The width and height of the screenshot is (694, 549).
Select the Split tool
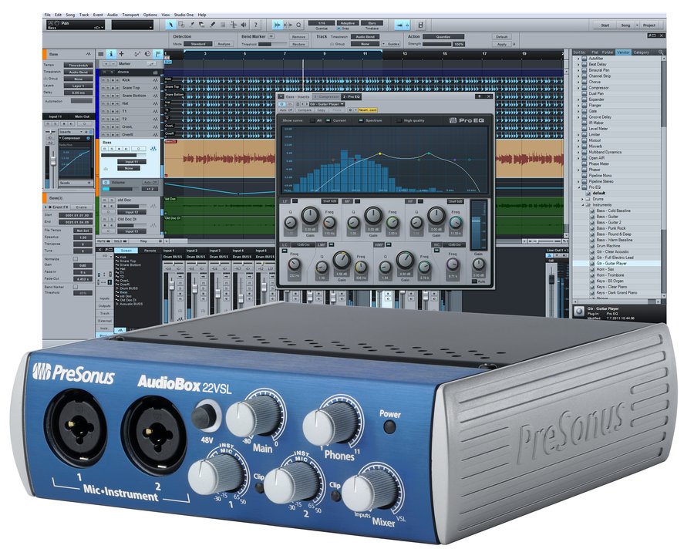pos(192,25)
